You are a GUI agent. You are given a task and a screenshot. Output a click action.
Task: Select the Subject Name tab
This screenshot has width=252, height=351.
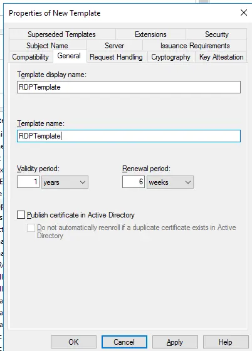48,45
